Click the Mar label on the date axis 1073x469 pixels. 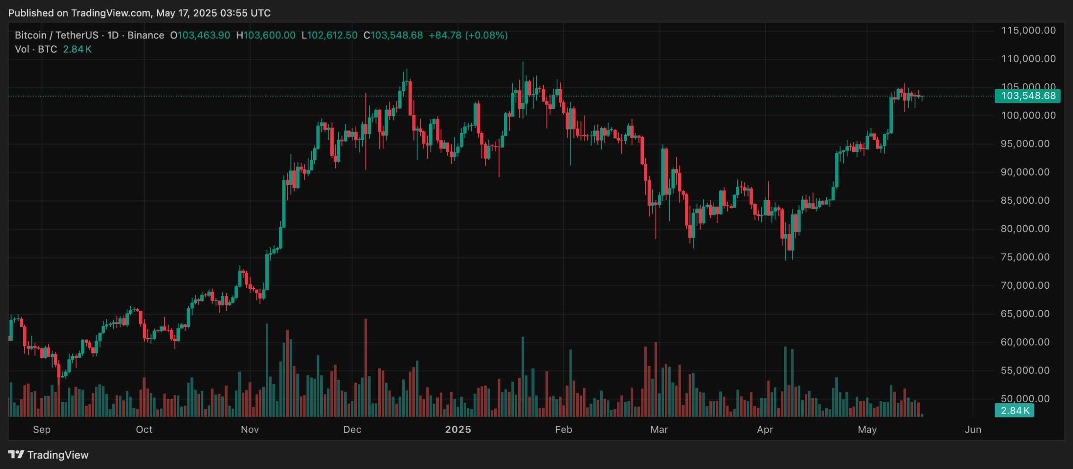(659, 429)
